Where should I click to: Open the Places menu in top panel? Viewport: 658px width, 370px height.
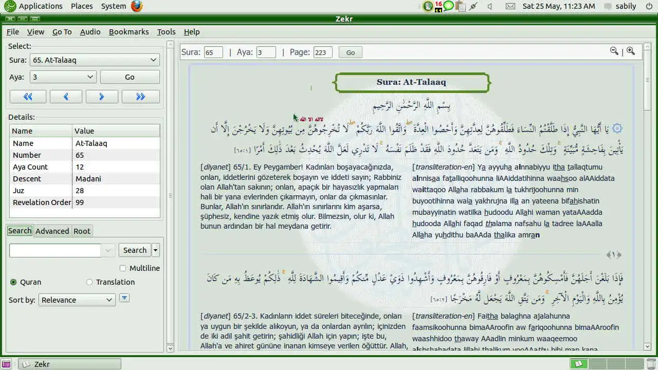[x=82, y=6]
